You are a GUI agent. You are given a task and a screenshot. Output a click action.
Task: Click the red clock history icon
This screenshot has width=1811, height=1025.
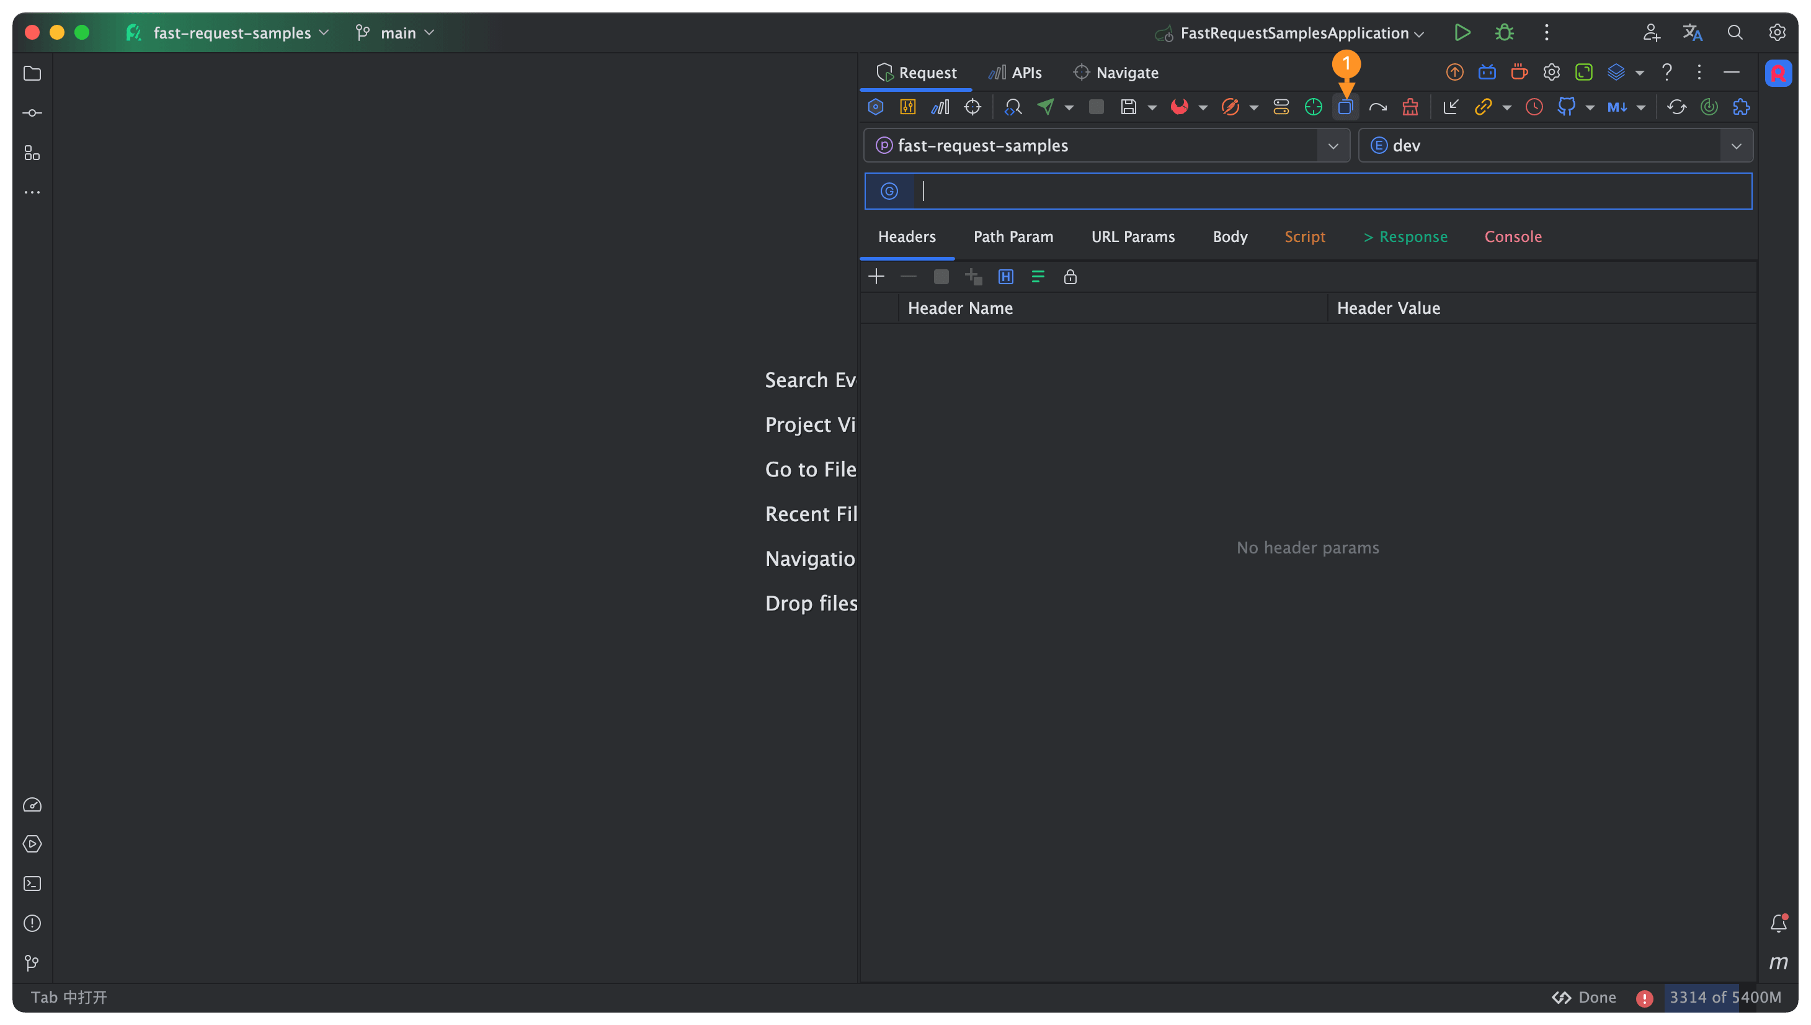[1534, 107]
